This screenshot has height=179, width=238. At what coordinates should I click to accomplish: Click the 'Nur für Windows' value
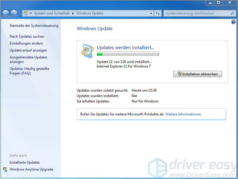pyautogui.click(x=145, y=101)
